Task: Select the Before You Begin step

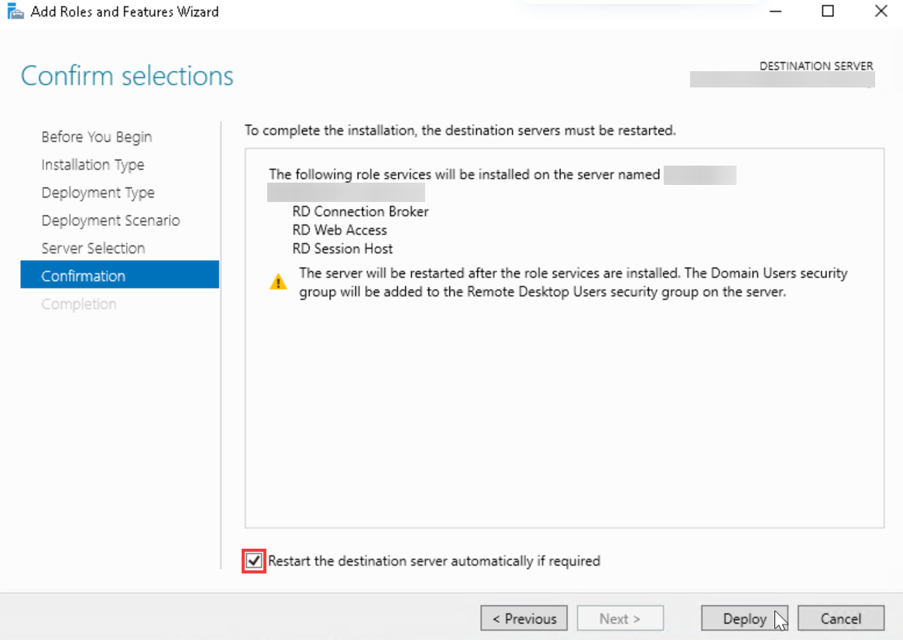Action: point(96,136)
